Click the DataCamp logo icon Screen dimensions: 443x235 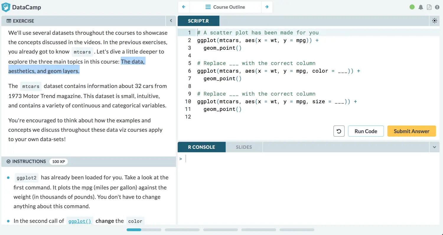click(x=6, y=7)
